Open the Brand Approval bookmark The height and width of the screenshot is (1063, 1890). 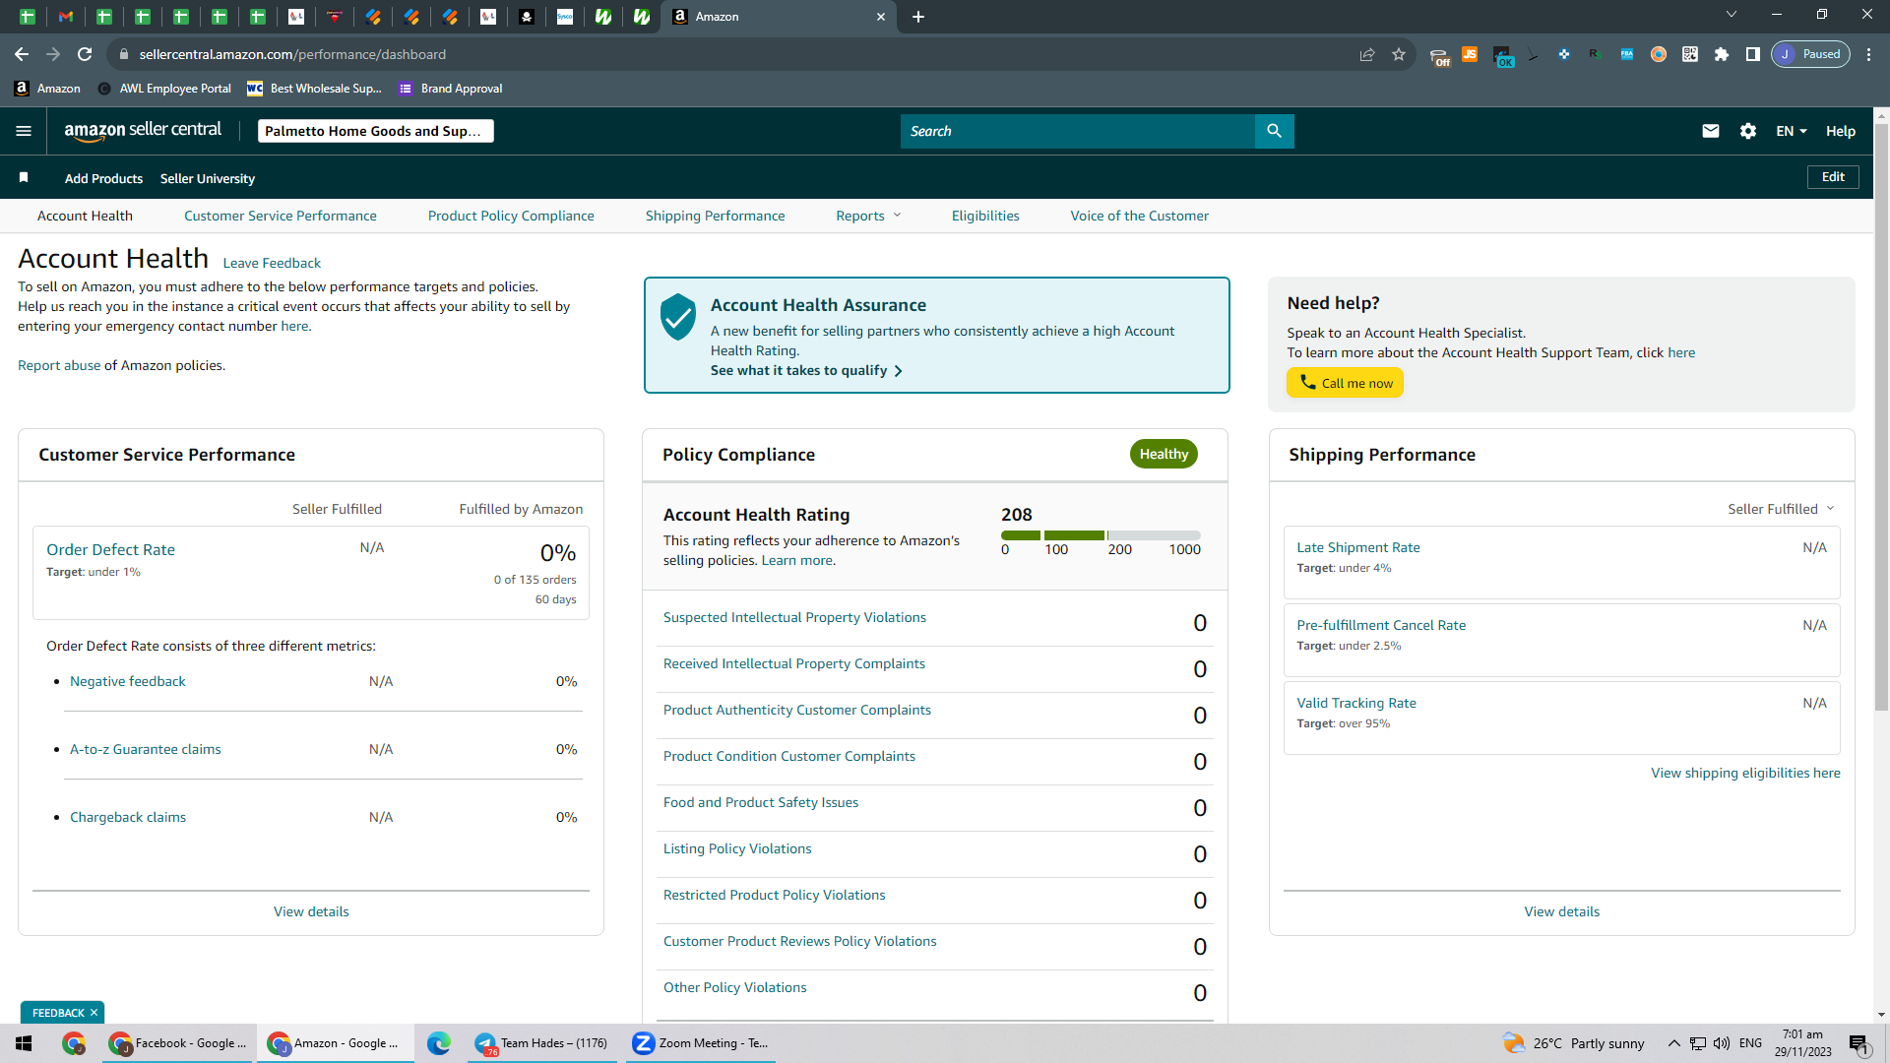(x=451, y=89)
